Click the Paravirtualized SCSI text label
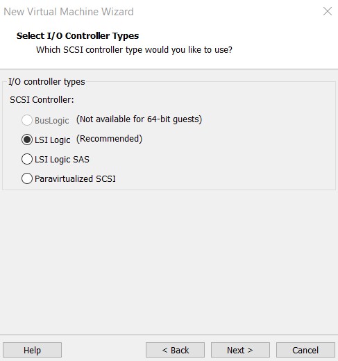The width and height of the screenshot is (338, 361). coord(75,179)
